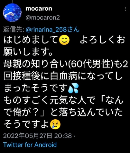Click the 2022年05月27日 20:38 timestamp
The height and width of the screenshot is (153, 130).
tap(37, 136)
